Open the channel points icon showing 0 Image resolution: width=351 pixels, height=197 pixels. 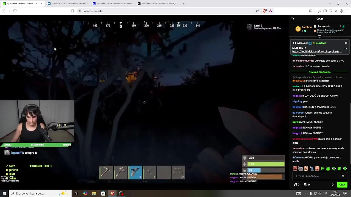point(296,185)
